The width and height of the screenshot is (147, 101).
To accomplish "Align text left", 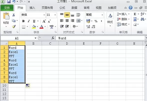I will pyautogui.click(x=62, y=20).
